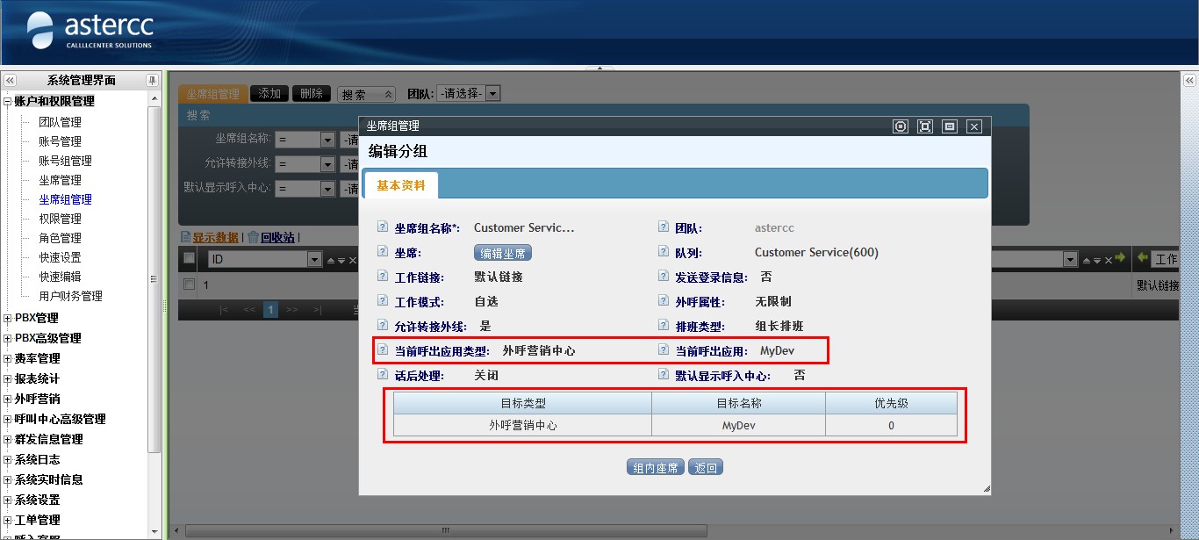Expand the PBX管理 tree node

click(8, 318)
